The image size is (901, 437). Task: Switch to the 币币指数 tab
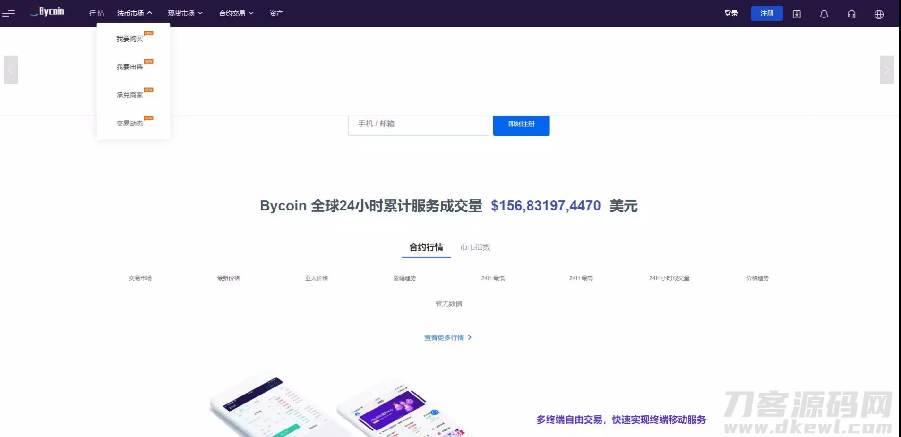475,247
